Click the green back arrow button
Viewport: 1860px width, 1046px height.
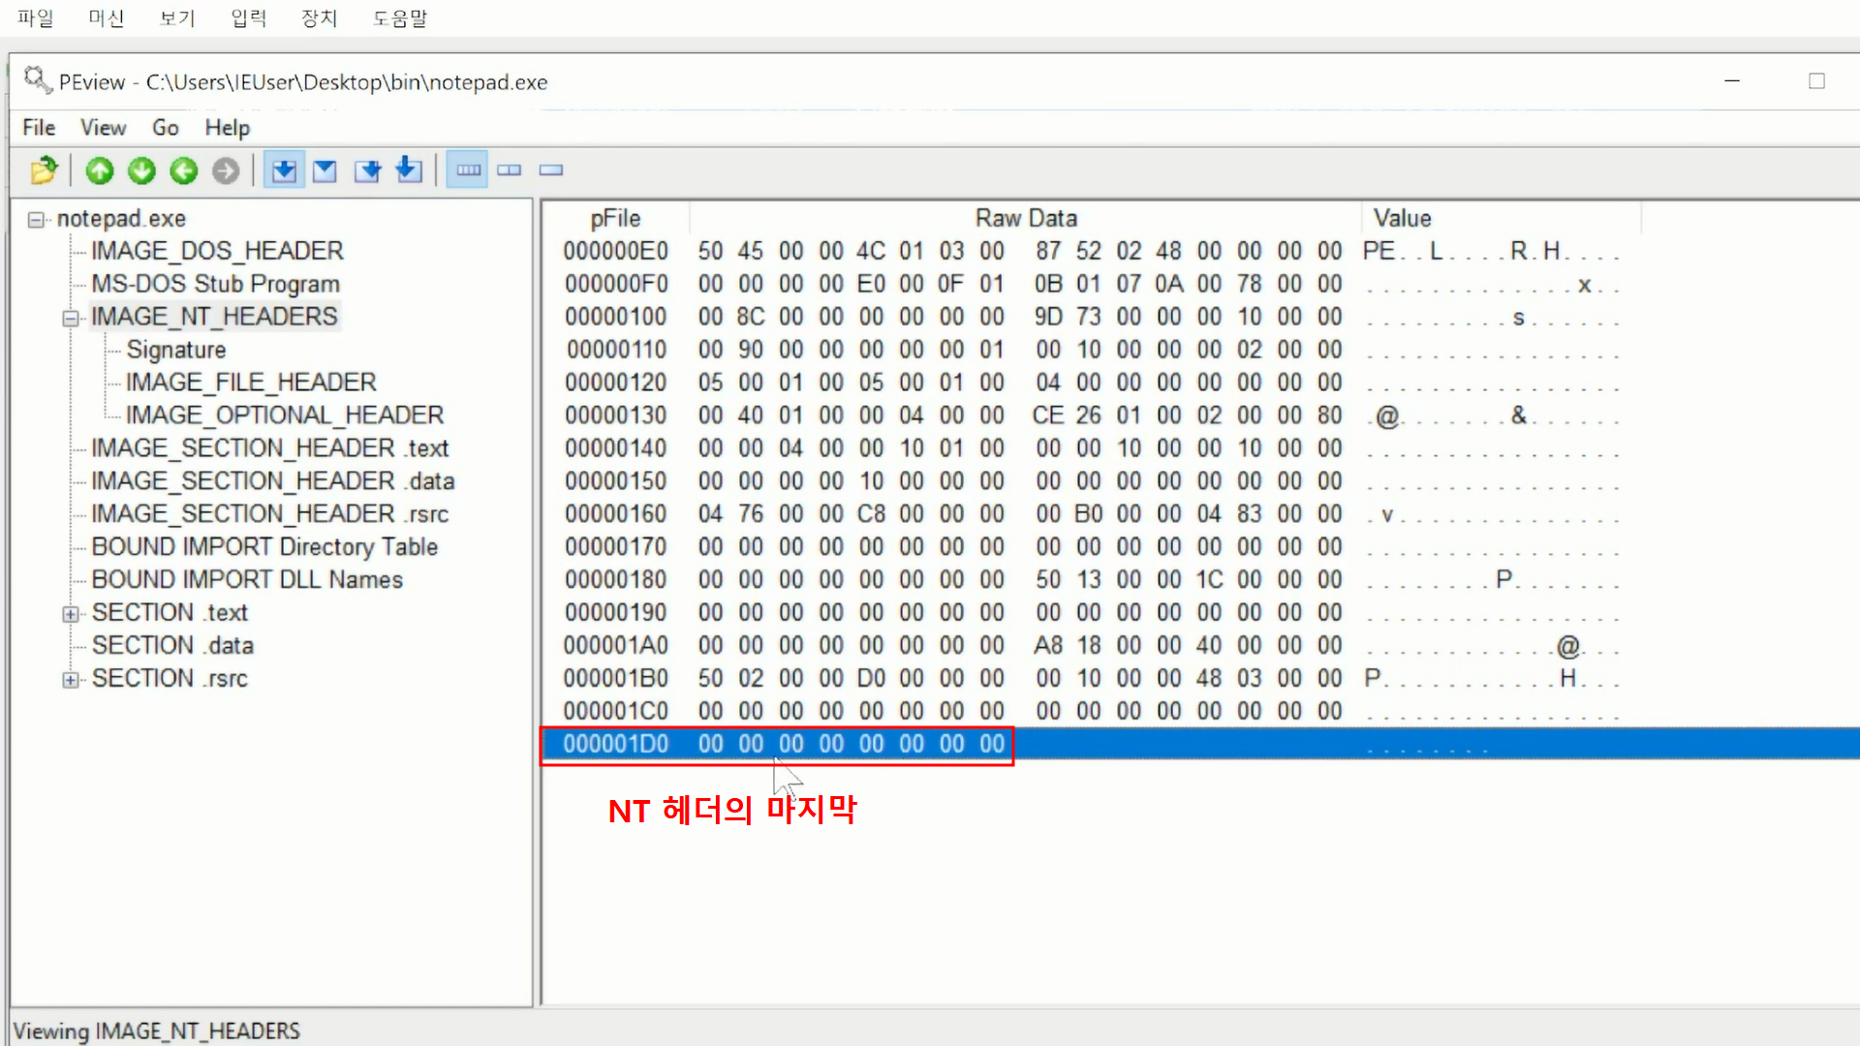coord(183,170)
